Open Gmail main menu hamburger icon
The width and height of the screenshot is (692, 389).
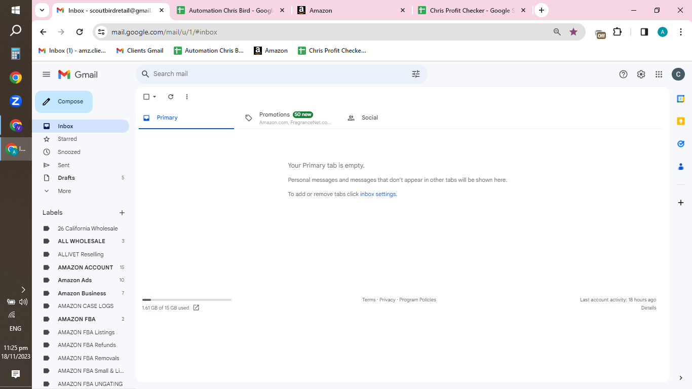47,74
